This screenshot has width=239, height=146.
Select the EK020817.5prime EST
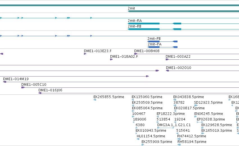[189, 108]
